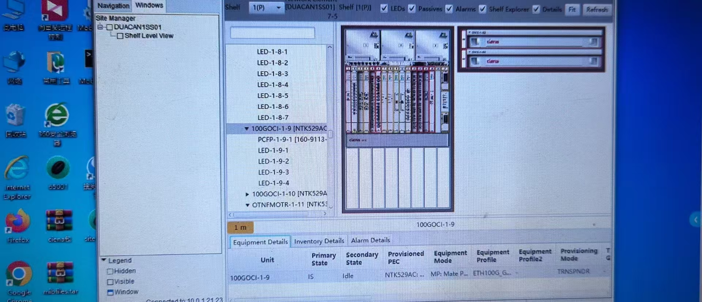Select LED-1-8-1 in the tree
The width and height of the screenshot is (702, 302).
[272, 52]
